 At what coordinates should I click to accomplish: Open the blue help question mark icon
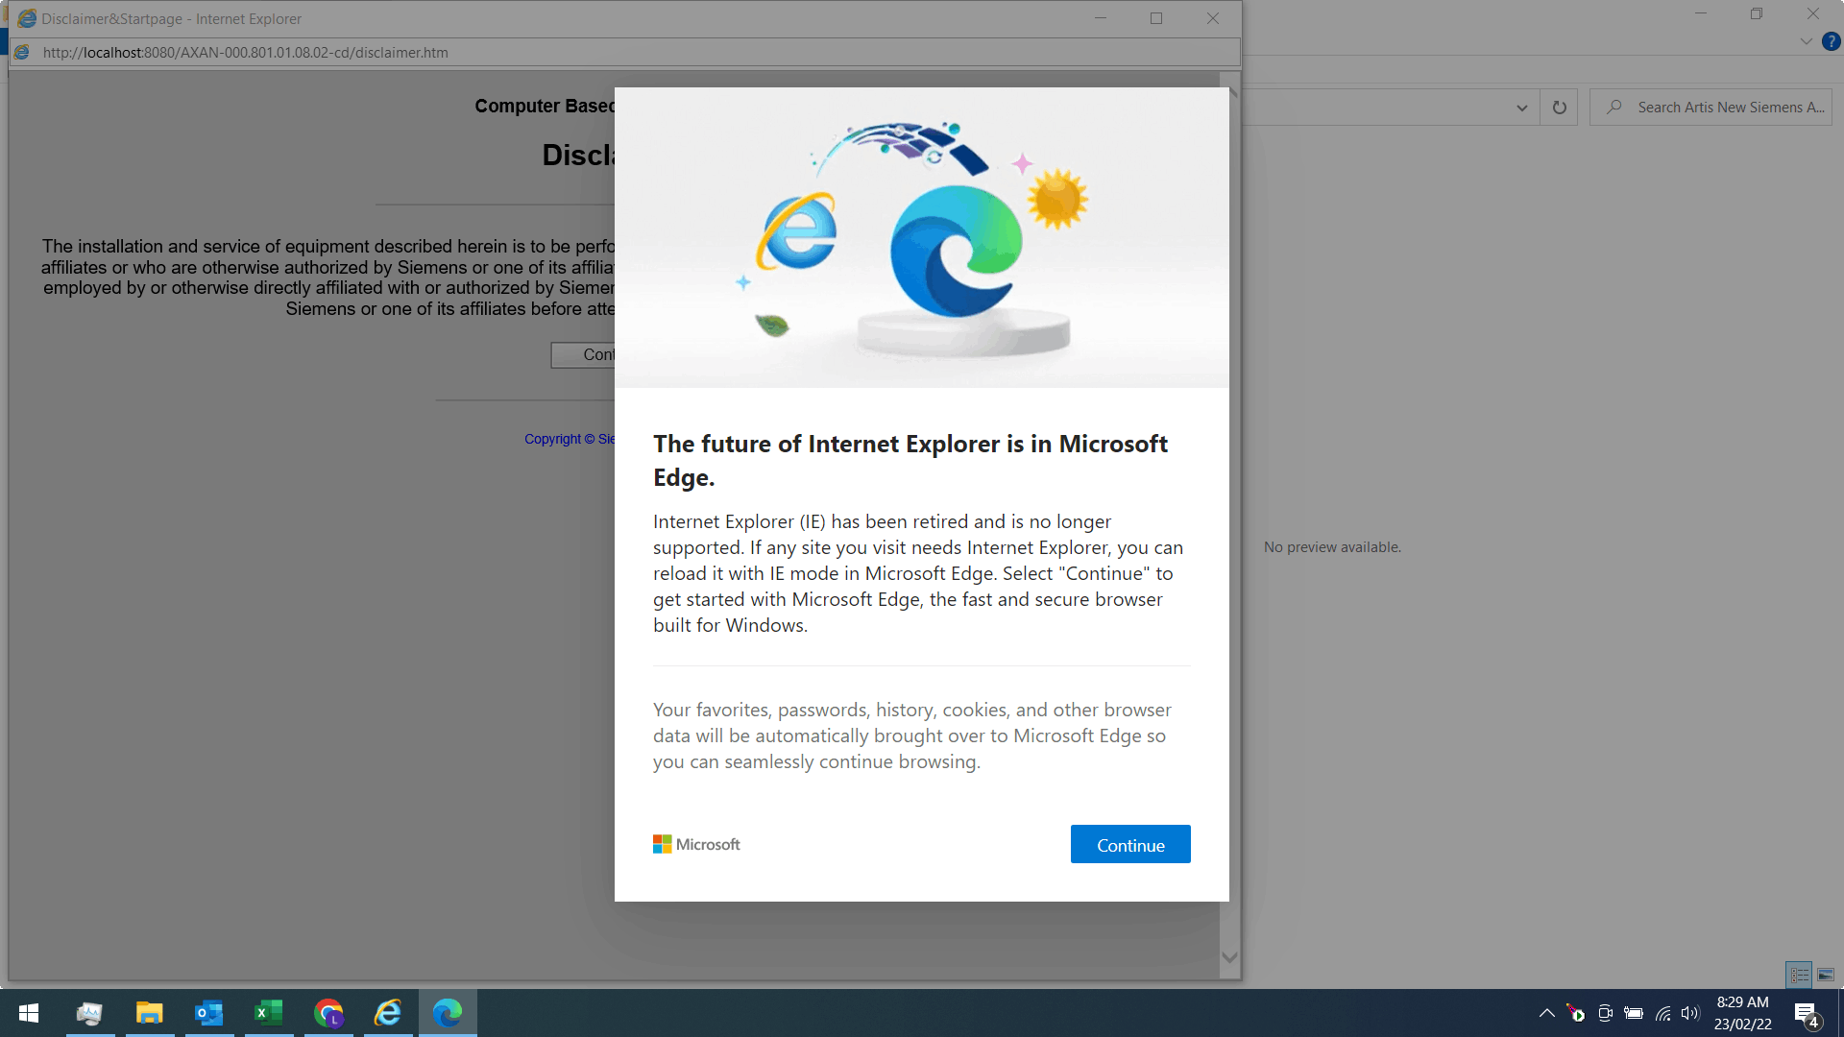pos(1831,41)
